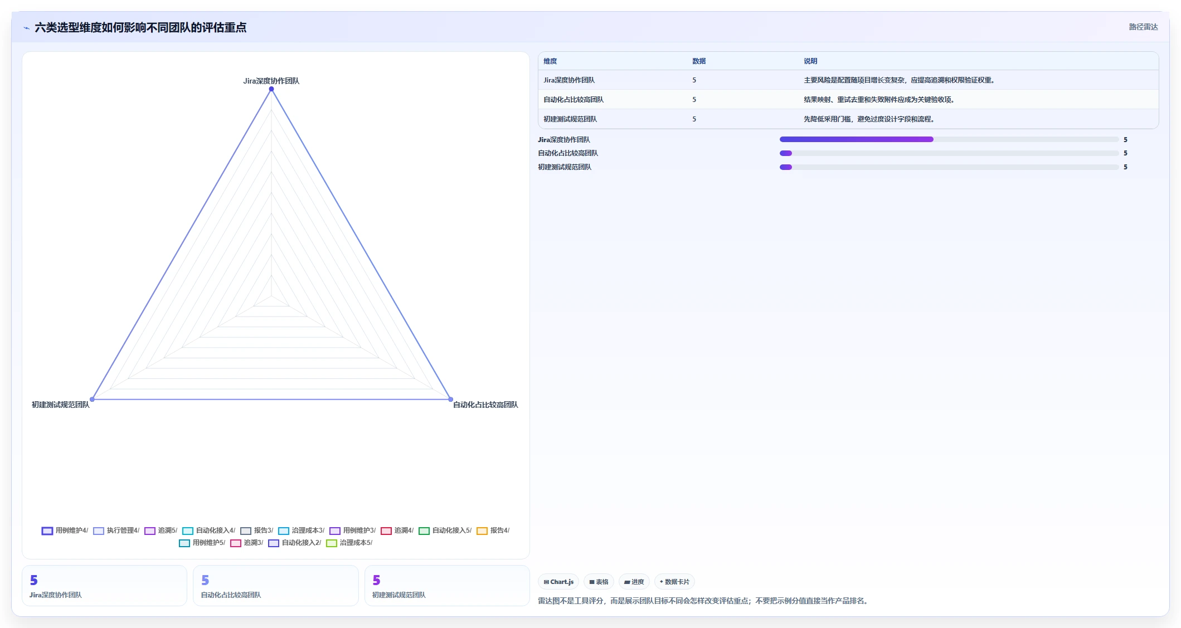Hide the 追溯4/ legend dataset

[397, 530]
